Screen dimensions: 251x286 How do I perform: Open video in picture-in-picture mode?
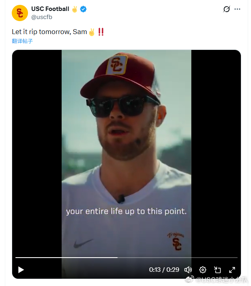[217, 270]
